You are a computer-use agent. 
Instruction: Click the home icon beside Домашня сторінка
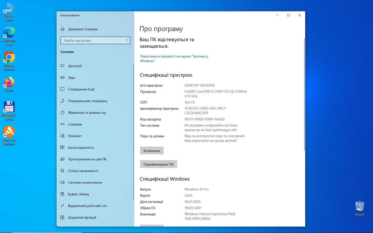(63, 29)
